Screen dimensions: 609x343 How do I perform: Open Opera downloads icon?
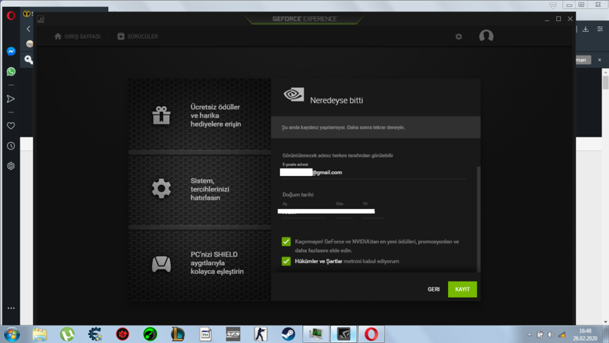(586, 29)
